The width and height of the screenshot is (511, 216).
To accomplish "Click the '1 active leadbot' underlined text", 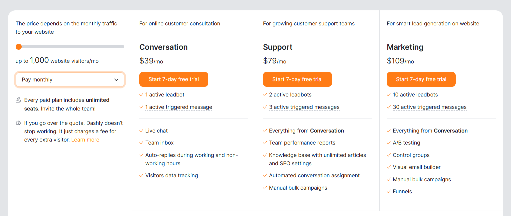I will 165,94.
